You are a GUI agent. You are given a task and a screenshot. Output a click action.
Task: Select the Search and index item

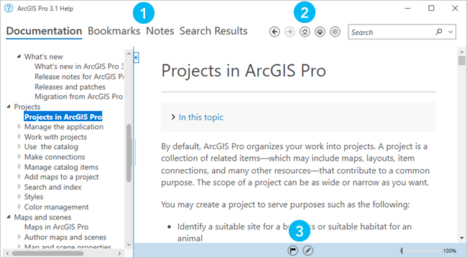[x=52, y=187]
